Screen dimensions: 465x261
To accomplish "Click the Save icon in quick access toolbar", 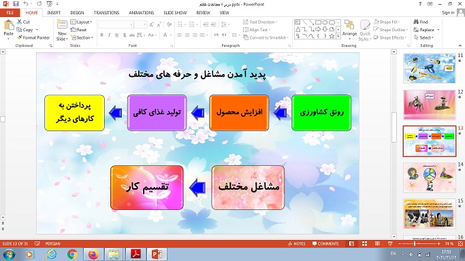I will click(16, 4).
